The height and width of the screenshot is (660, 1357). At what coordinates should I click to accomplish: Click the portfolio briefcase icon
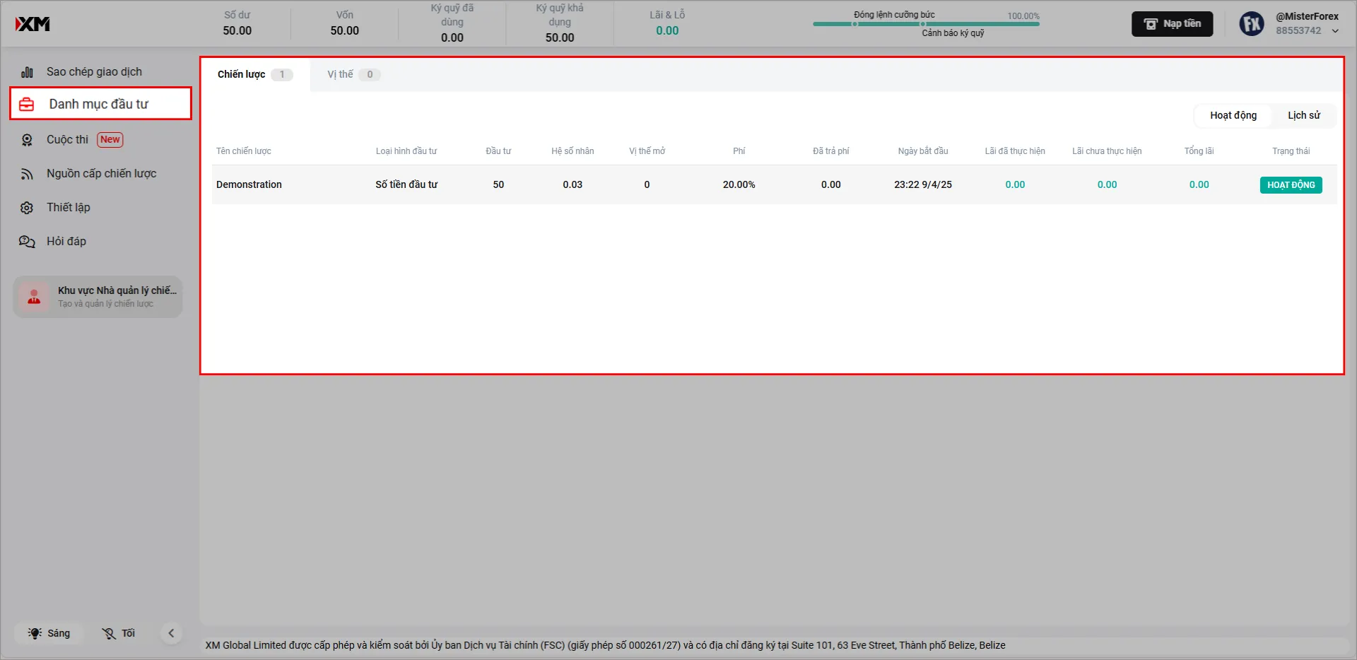coord(27,105)
